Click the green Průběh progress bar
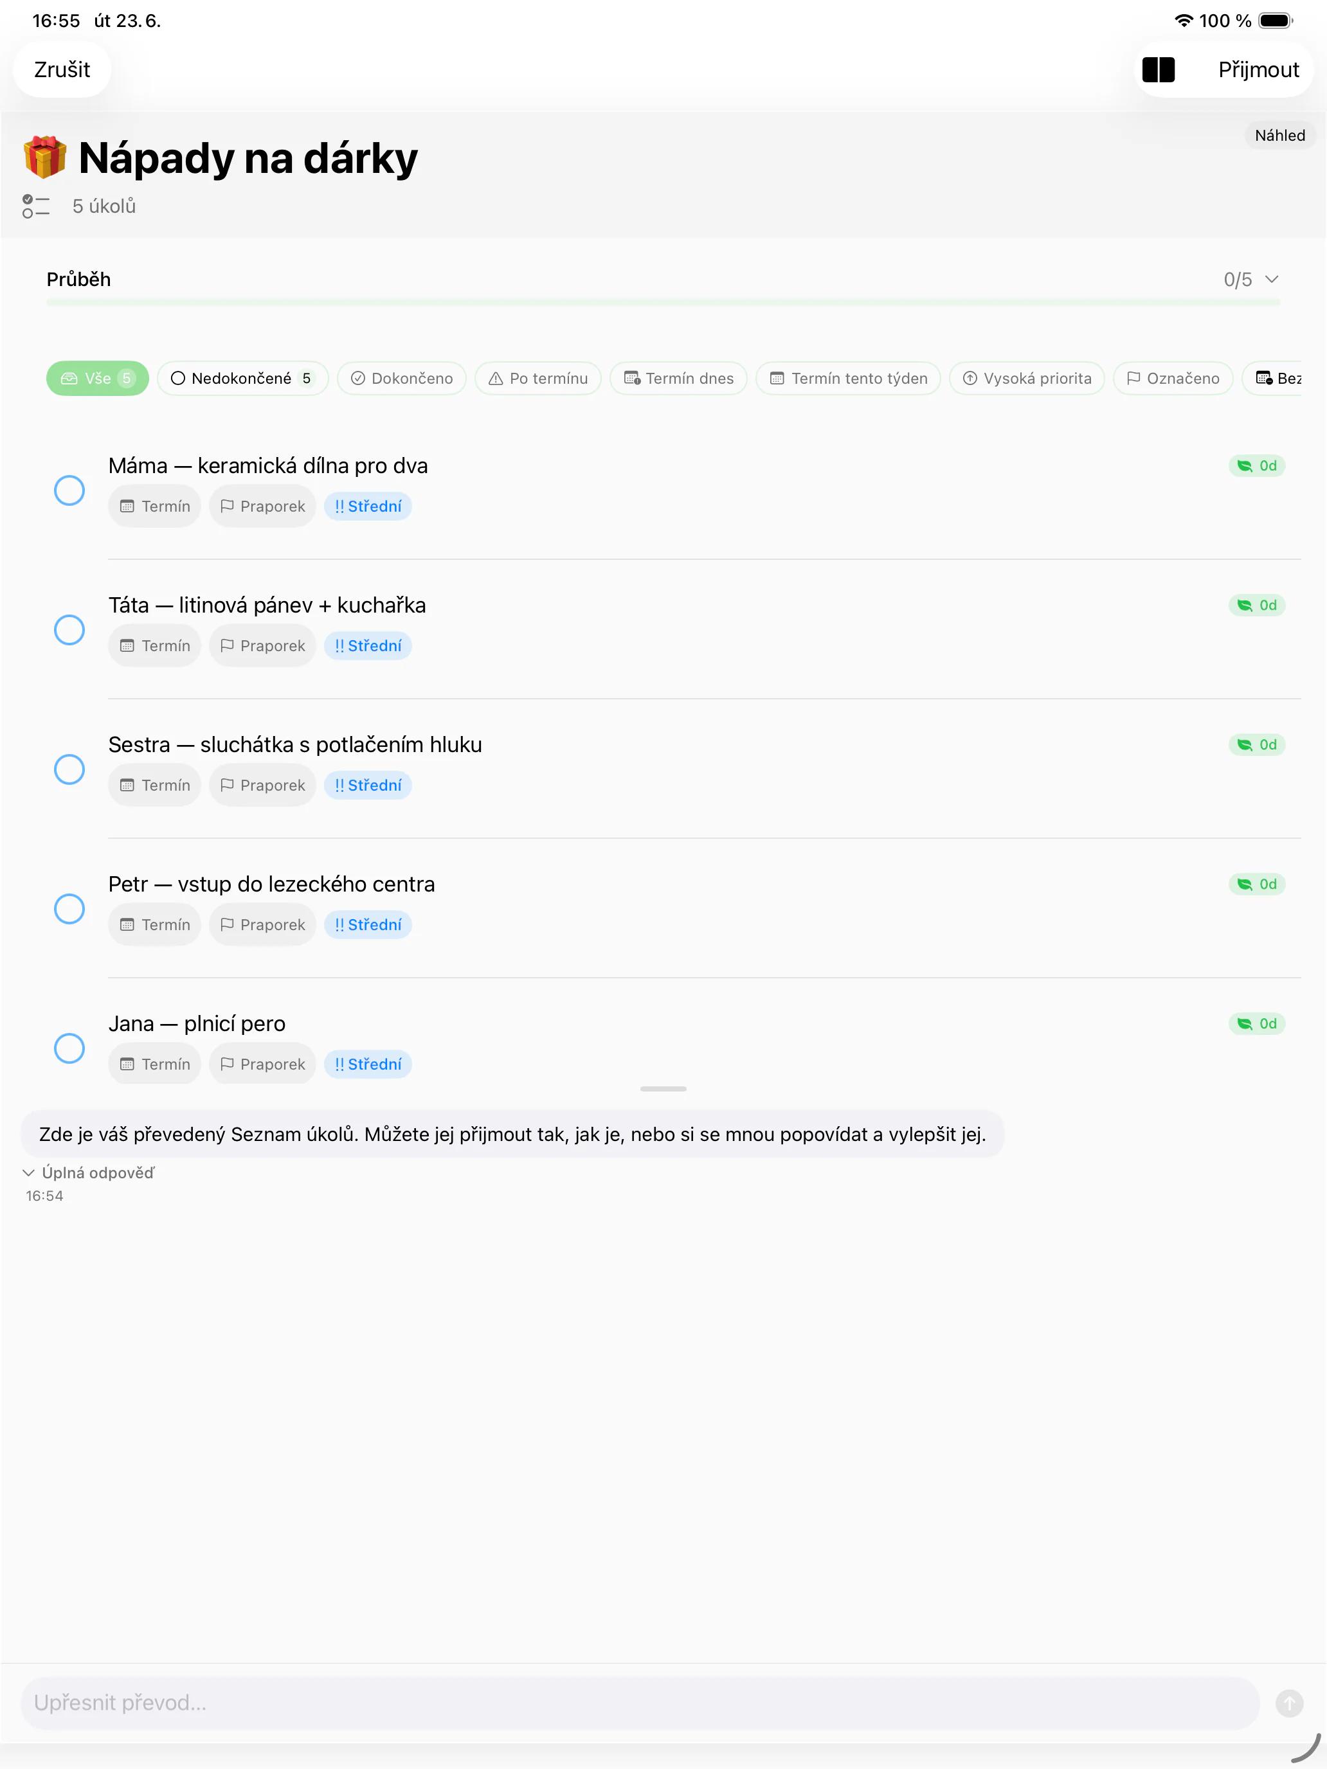Screen dimensions: 1327x1769 (x=663, y=302)
